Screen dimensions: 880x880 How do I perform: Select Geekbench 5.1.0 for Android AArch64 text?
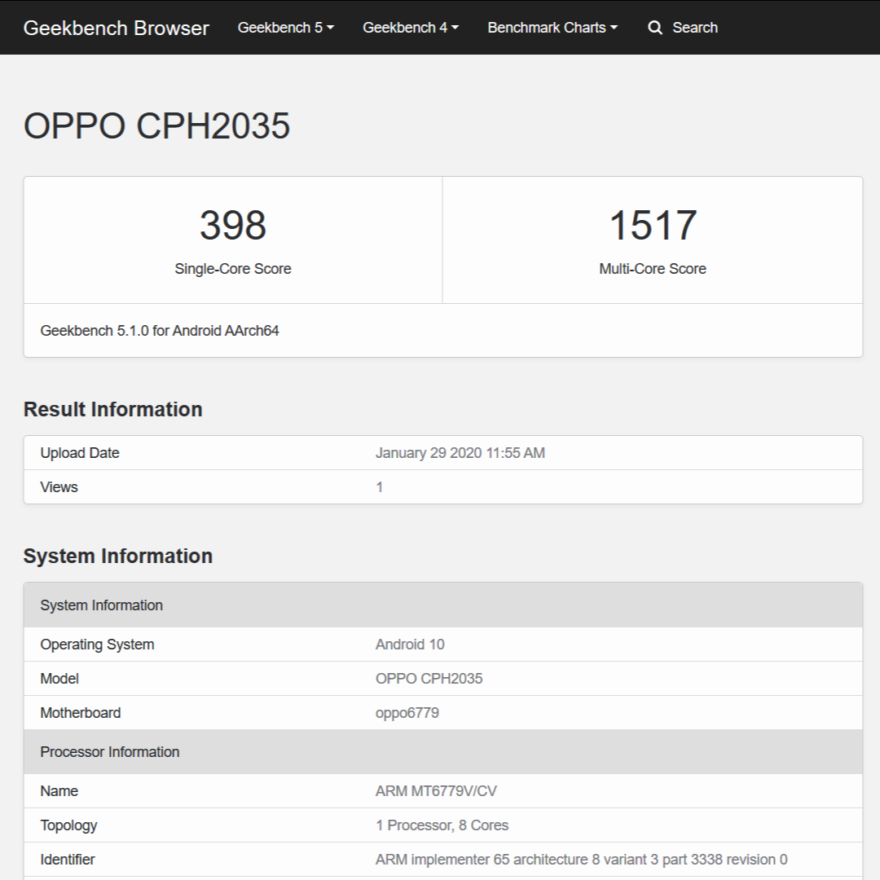(x=160, y=331)
